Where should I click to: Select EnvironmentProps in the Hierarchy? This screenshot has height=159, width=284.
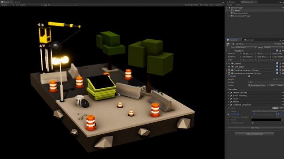pyautogui.click(x=241, y=16)
